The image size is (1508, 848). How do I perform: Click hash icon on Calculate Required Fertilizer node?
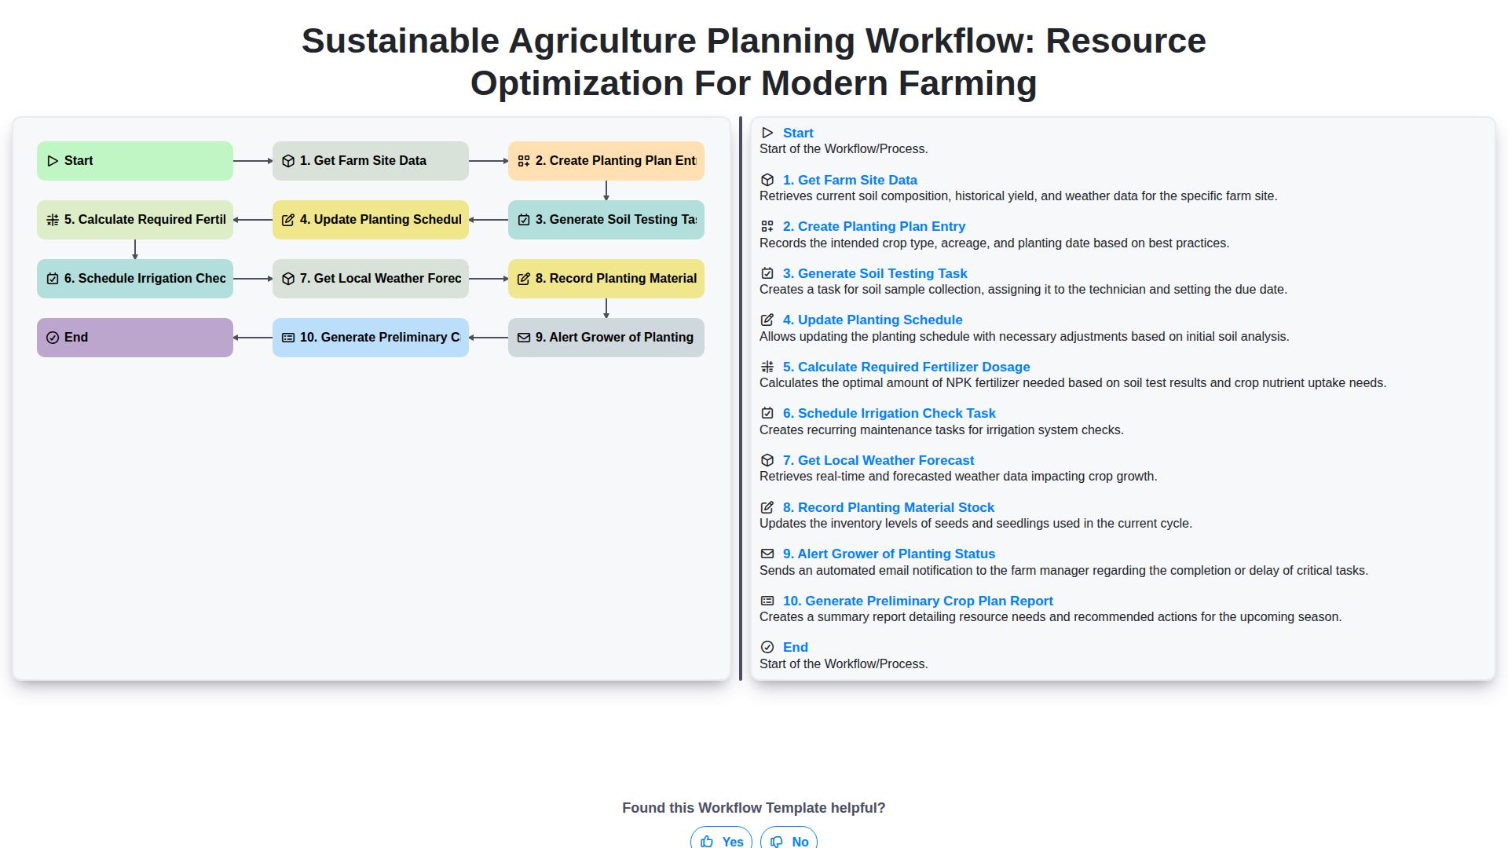coord(53,220)
